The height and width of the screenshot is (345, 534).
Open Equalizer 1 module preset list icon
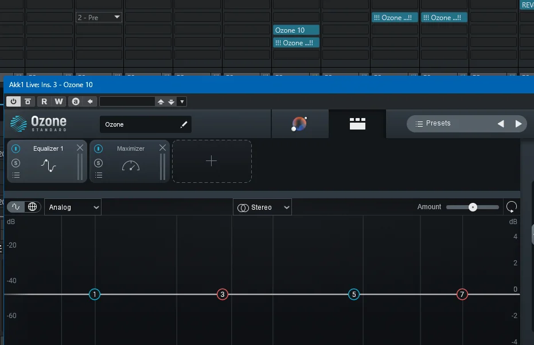tap(16, 175)
